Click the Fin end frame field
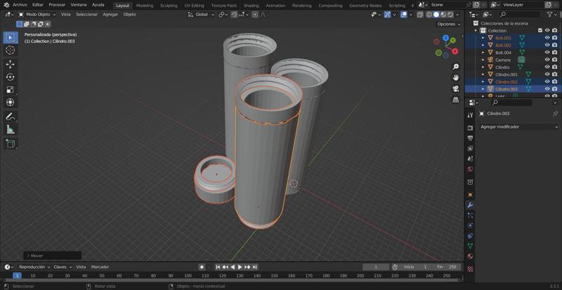The width and height of the screenshot is (562, 290). click(447, 267)
